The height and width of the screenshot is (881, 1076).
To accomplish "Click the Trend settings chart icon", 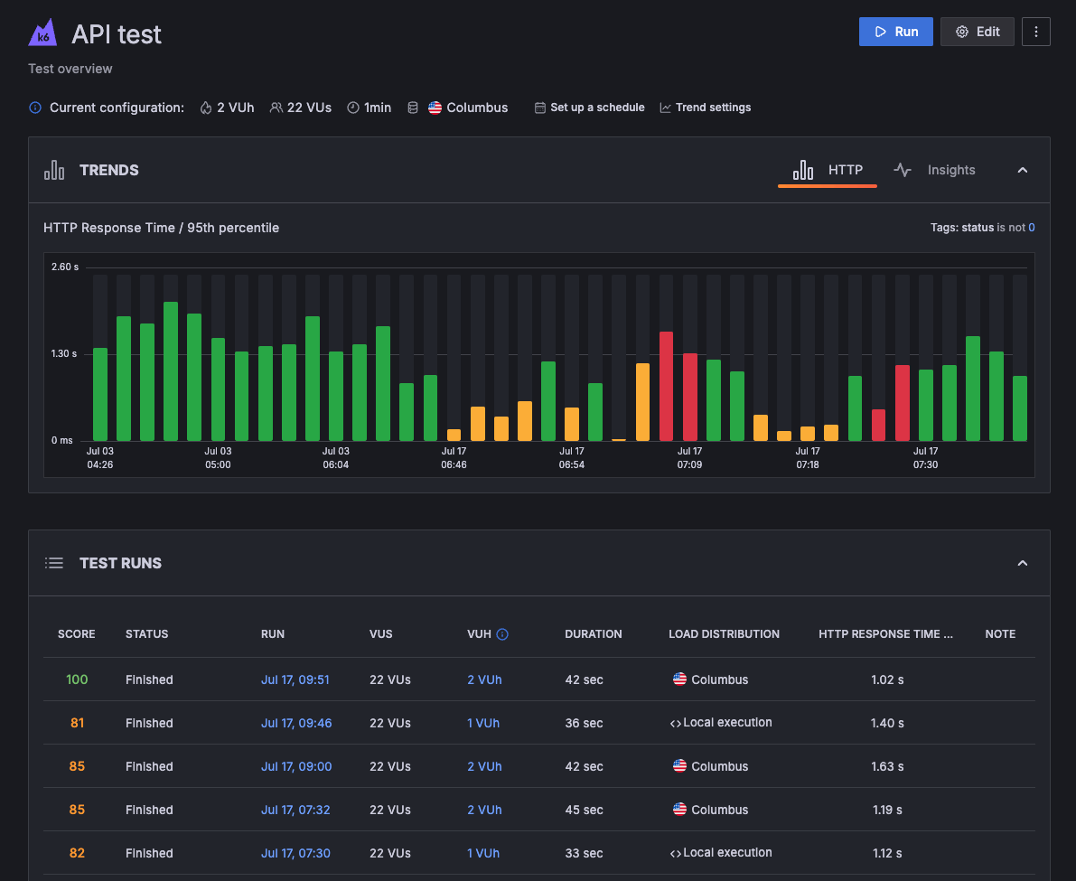I will click(665, 107).
